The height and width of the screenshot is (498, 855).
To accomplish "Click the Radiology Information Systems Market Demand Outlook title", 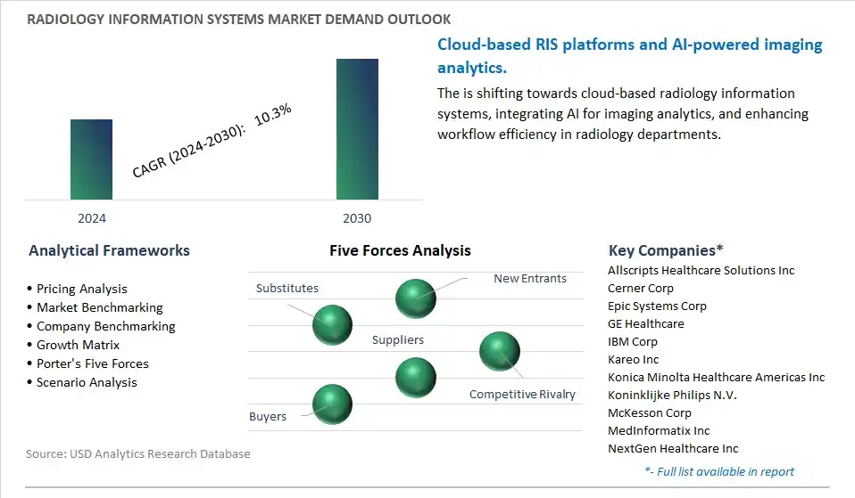I will 239,19.
